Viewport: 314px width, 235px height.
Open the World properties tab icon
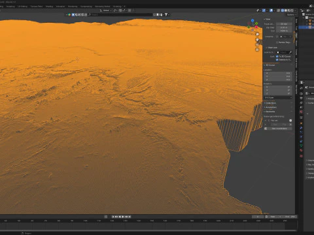(x=301, y=112)
